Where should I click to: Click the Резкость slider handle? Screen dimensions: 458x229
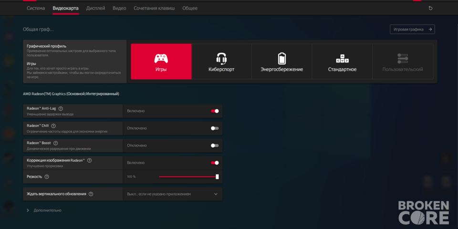[x=217, y=177]
